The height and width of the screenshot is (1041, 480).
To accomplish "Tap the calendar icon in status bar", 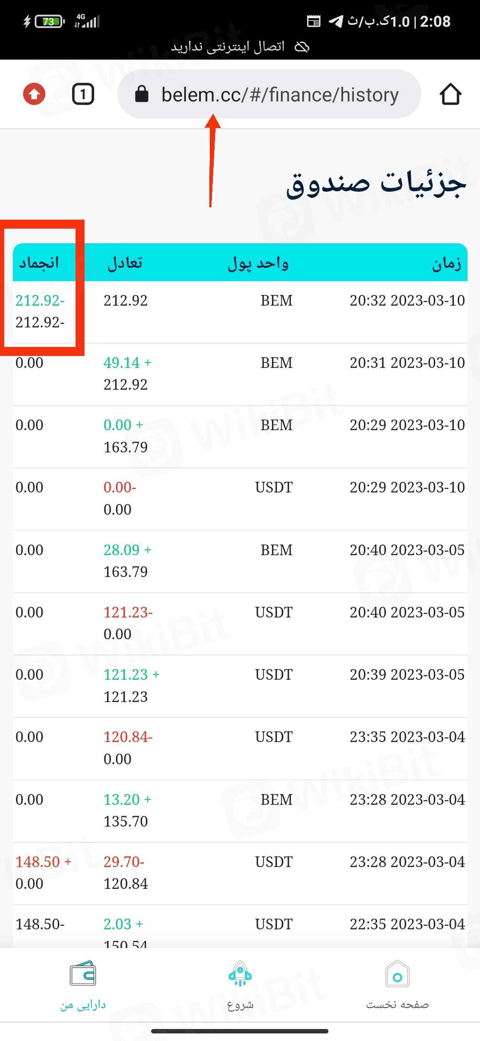I will [314, 21].
